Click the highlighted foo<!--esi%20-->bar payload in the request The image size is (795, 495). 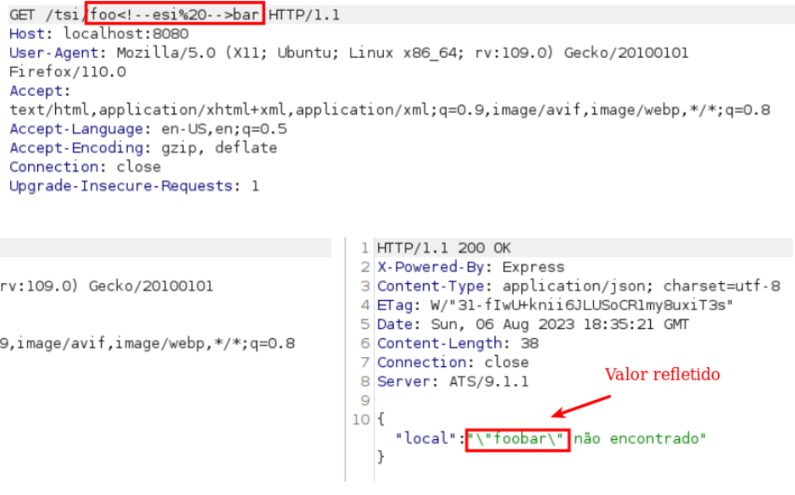(175, 14)
